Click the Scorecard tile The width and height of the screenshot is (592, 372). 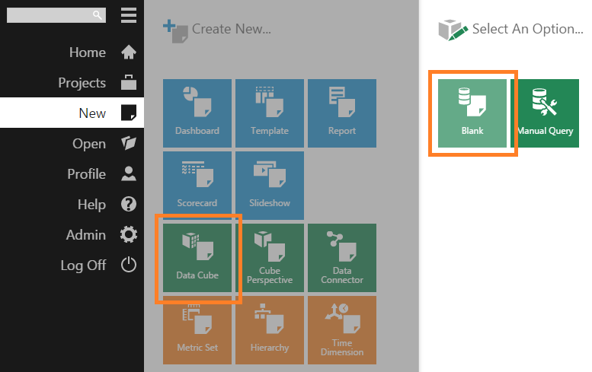(x=197, y=185)
